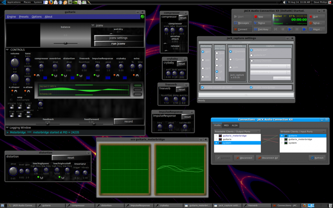
Task: Open JACK Setup dialog
Action: click(317, 23)
